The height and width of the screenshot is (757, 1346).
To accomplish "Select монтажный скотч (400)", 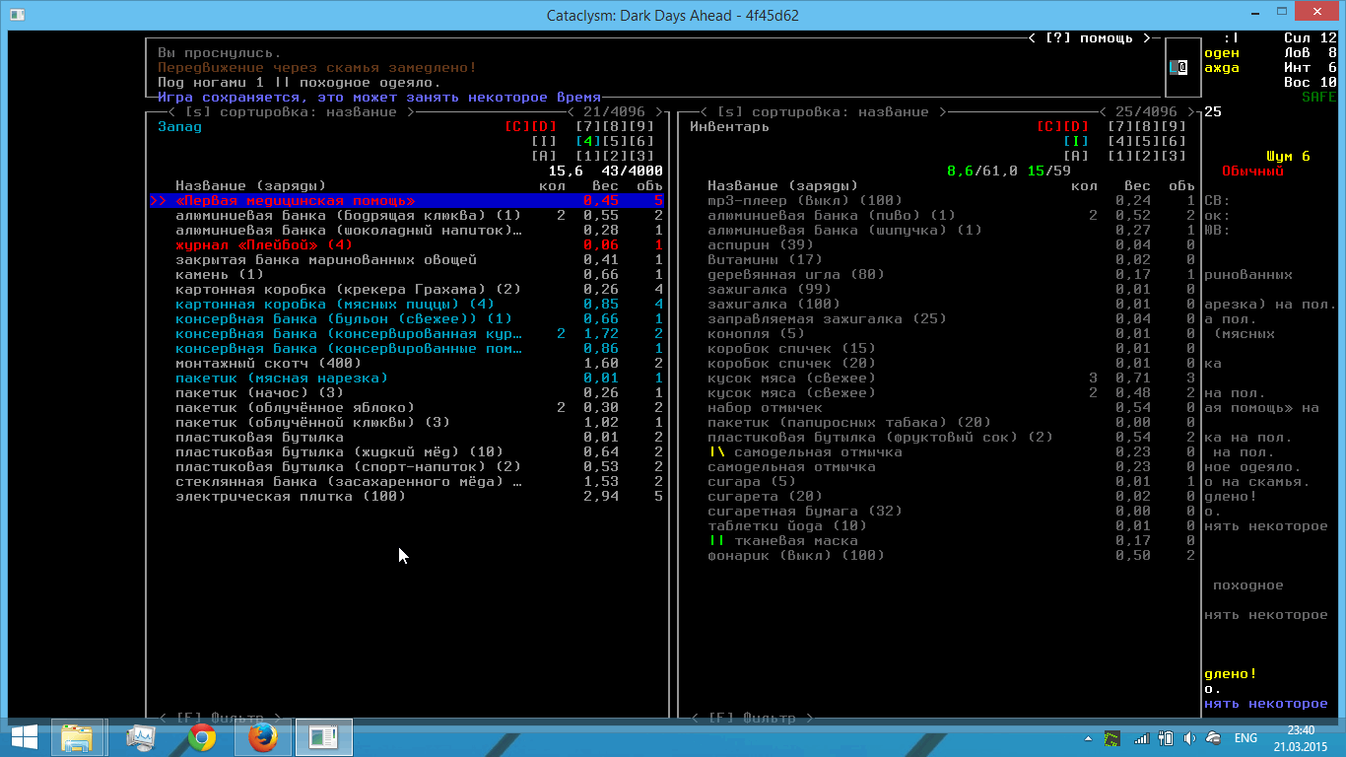I will click(407, 364).
